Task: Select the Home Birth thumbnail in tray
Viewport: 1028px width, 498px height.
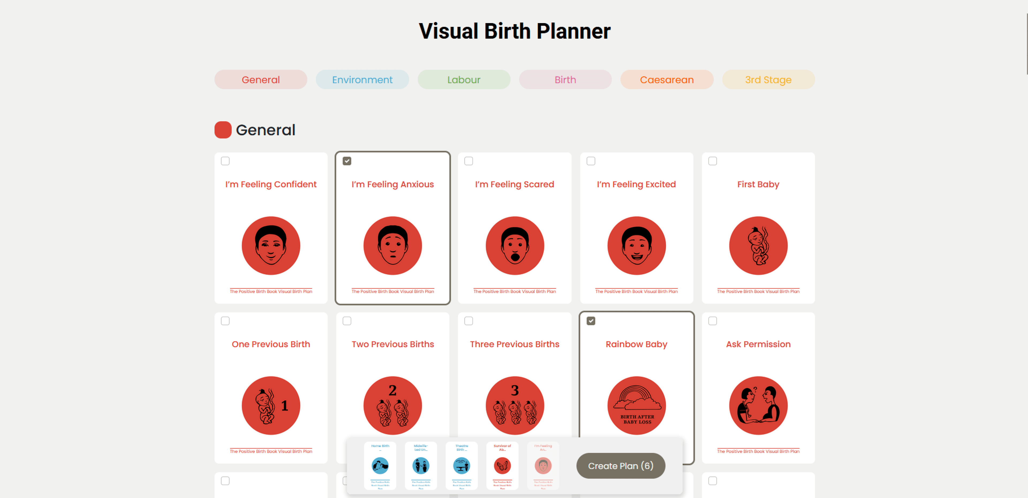Action: 380,466
